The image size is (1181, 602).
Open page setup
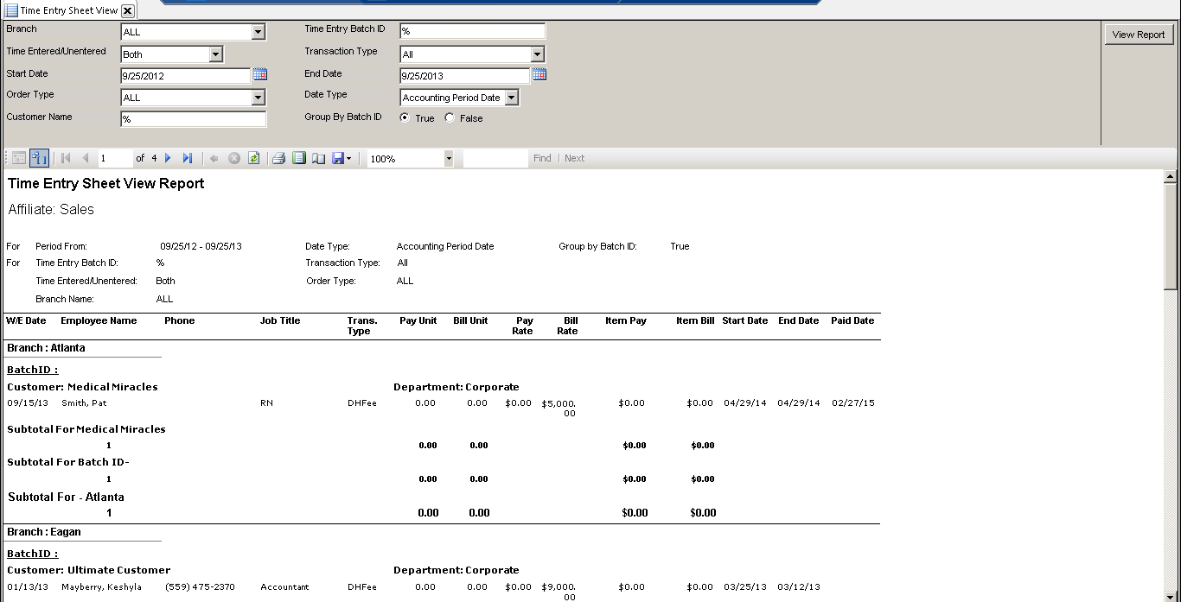(x=318, y=158)
